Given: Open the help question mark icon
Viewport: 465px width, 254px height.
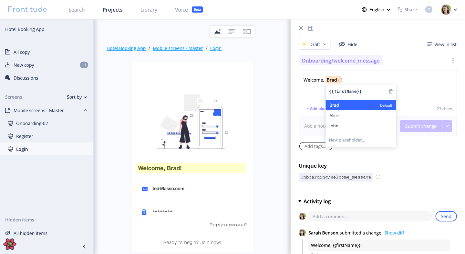Looking at the screenshot, I should pyautogui.click(x=429, y=10).
